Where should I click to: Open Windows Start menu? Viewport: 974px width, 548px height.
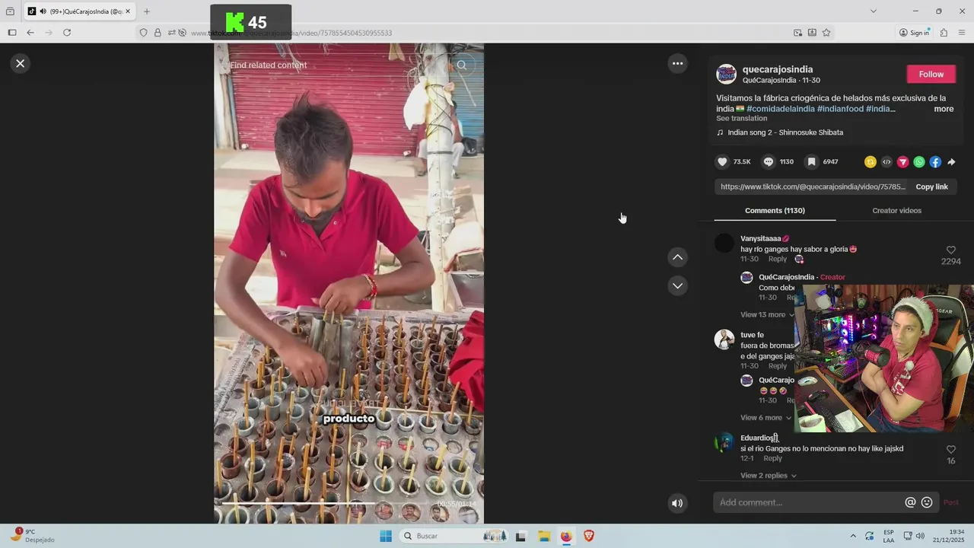pos(386,536)
